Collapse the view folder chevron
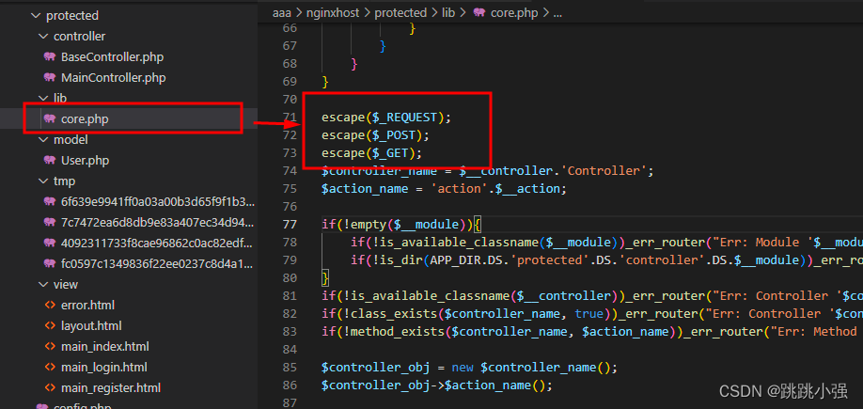 click(x=43, y=284)
